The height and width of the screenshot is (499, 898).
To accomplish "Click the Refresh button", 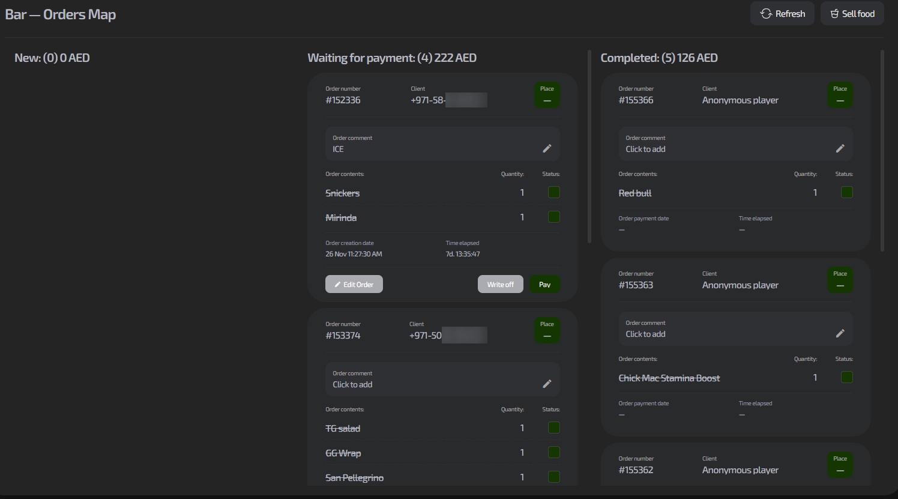I will pyautogui.click(x=782, y=14).
